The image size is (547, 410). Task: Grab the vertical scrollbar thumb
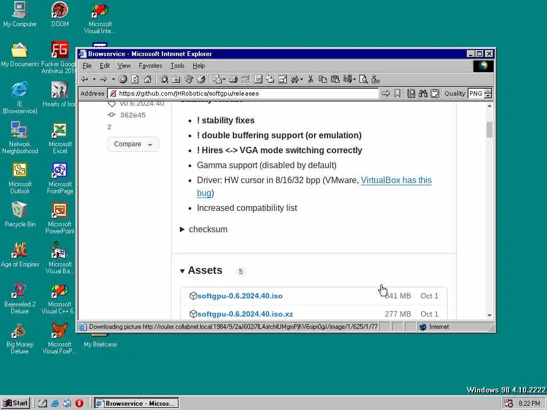coord(489,130)
